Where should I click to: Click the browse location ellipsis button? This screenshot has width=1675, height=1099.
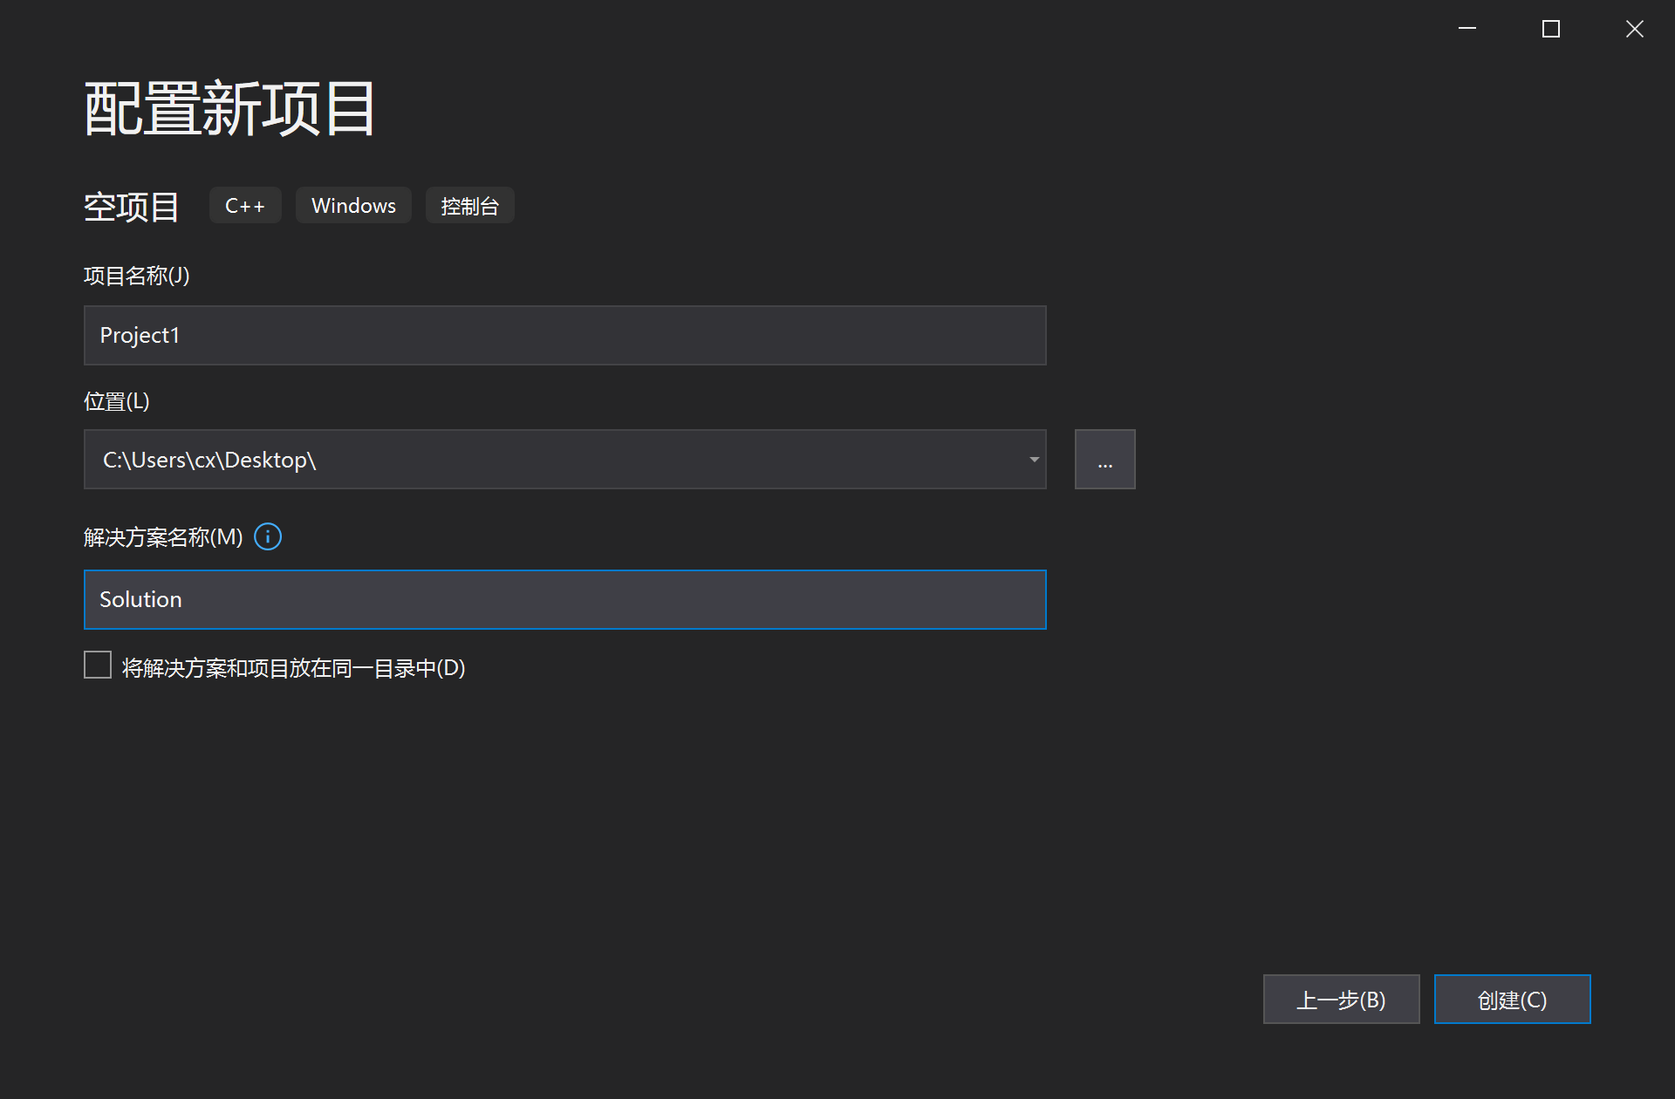tap(1104, 460)
